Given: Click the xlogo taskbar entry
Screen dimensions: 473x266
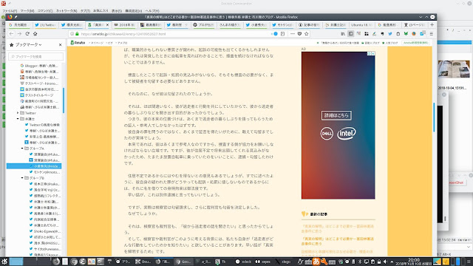Looking at the screenshot, I should [283, 262].
